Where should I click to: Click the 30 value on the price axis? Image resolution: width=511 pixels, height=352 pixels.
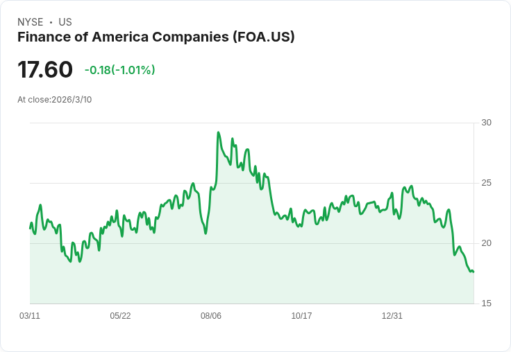point(487,123)
